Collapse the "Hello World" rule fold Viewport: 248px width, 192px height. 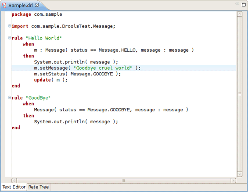[x=10, y=38]
